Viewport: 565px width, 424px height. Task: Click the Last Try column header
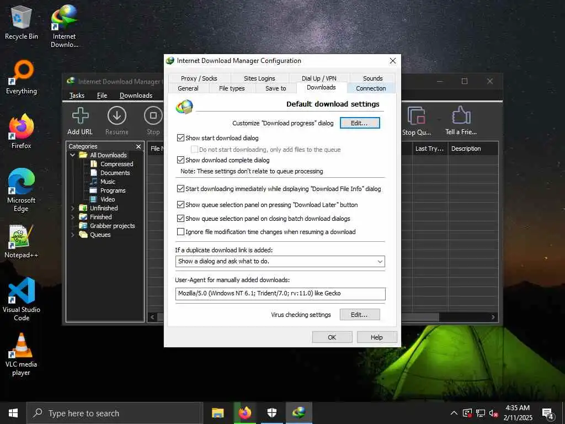pos(429,149)
